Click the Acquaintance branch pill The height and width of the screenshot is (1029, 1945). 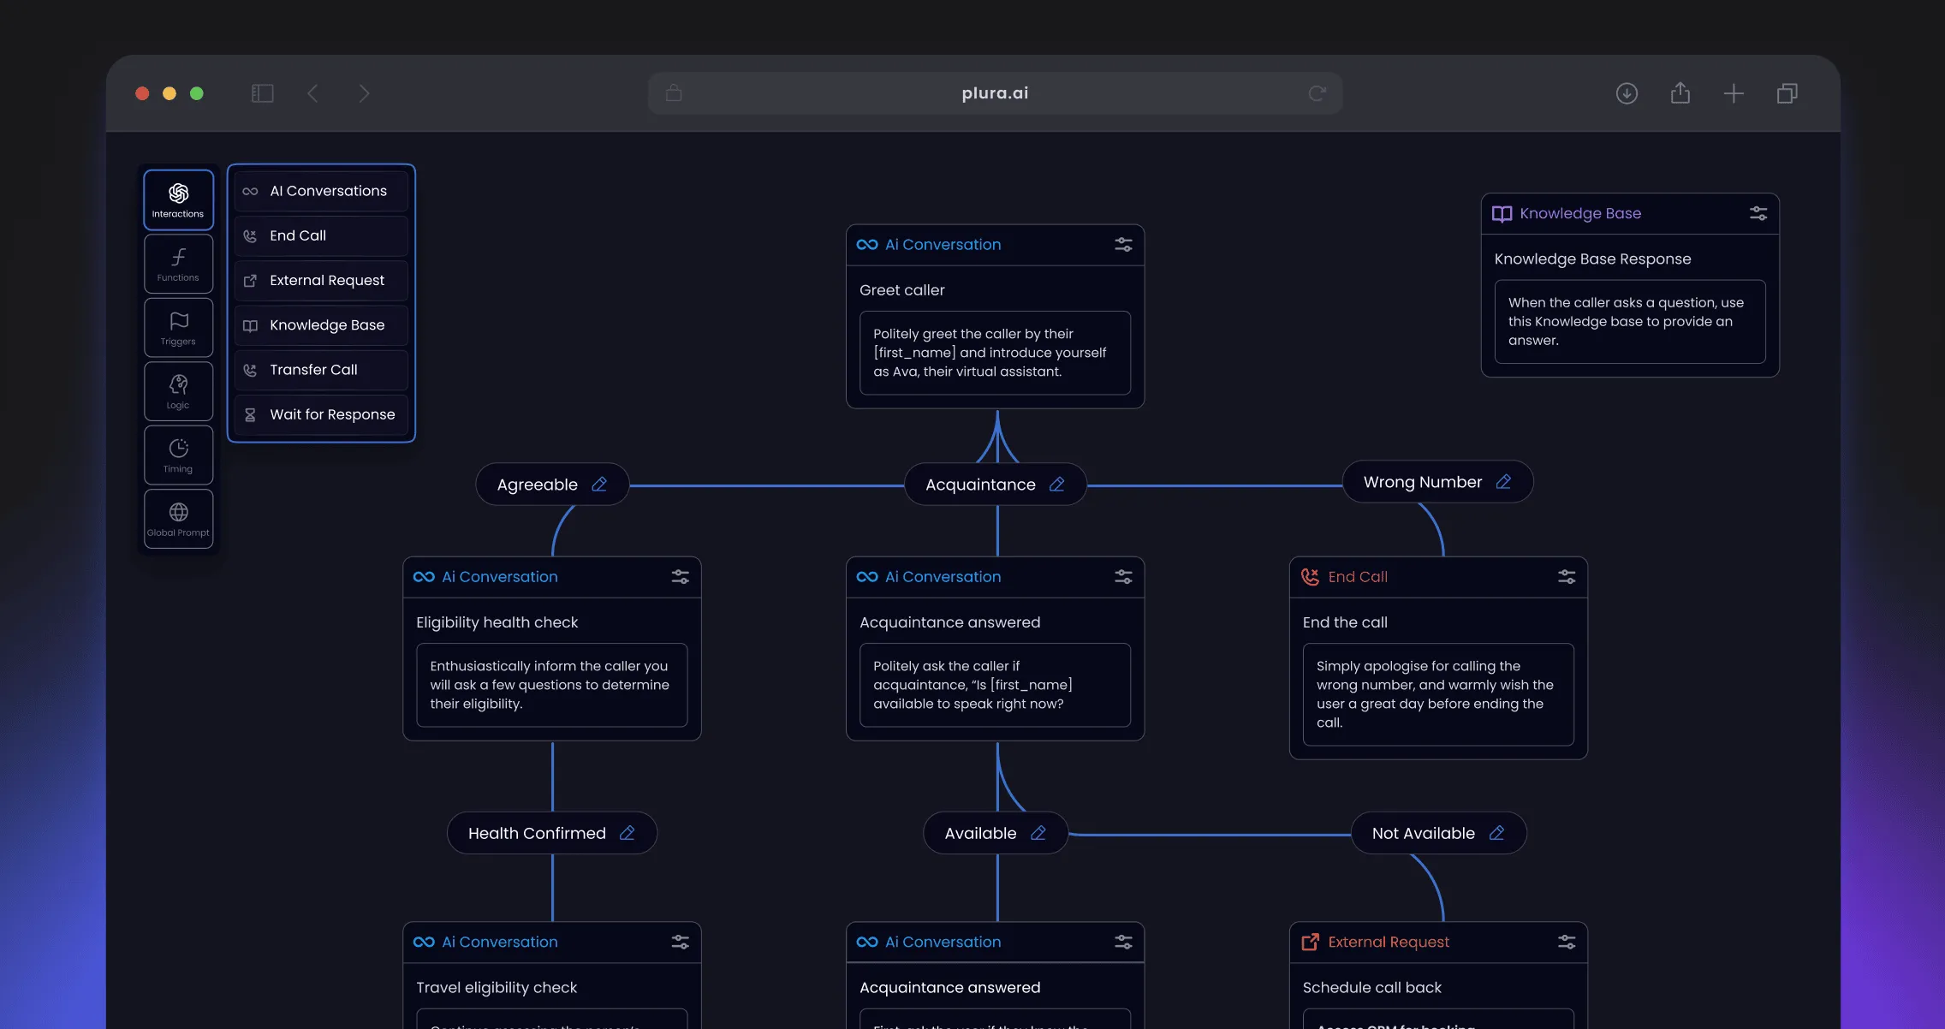[x=996, y=485]
